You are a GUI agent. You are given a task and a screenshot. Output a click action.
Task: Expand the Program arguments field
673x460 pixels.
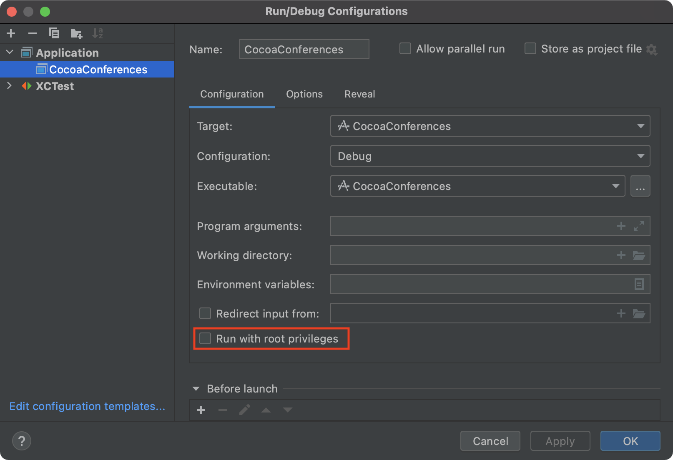[639, 226]
